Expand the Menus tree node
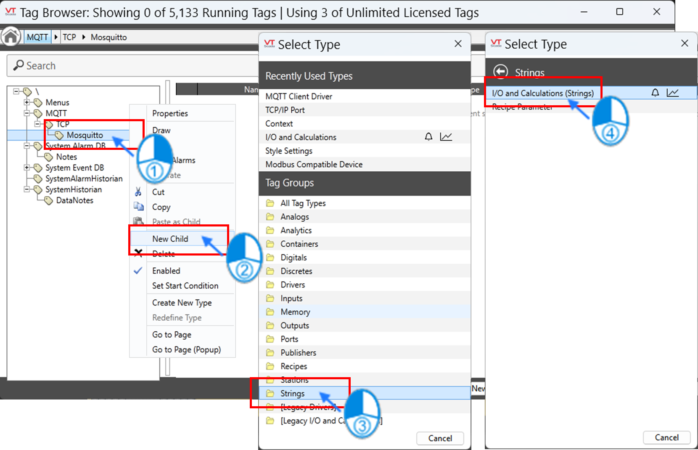 pos(27,102)
